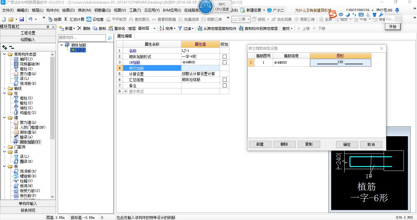Click 从其他楼层复制构件 tool
417x220 pixels.
click(x=217, y=28)
